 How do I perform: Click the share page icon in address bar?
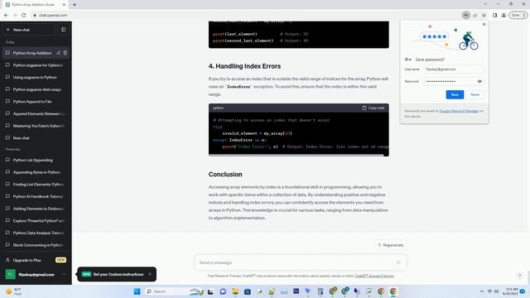coord(475,15)
